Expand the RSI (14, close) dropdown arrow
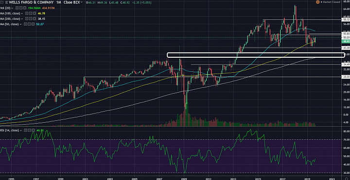Viewport: 350px width, 180px height. 21,131
